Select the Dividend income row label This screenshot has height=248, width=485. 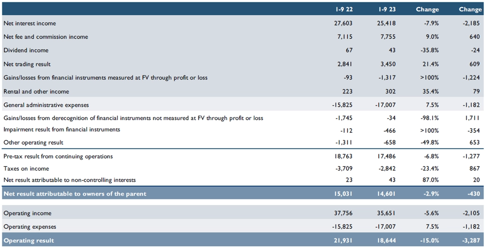[26, 50]
